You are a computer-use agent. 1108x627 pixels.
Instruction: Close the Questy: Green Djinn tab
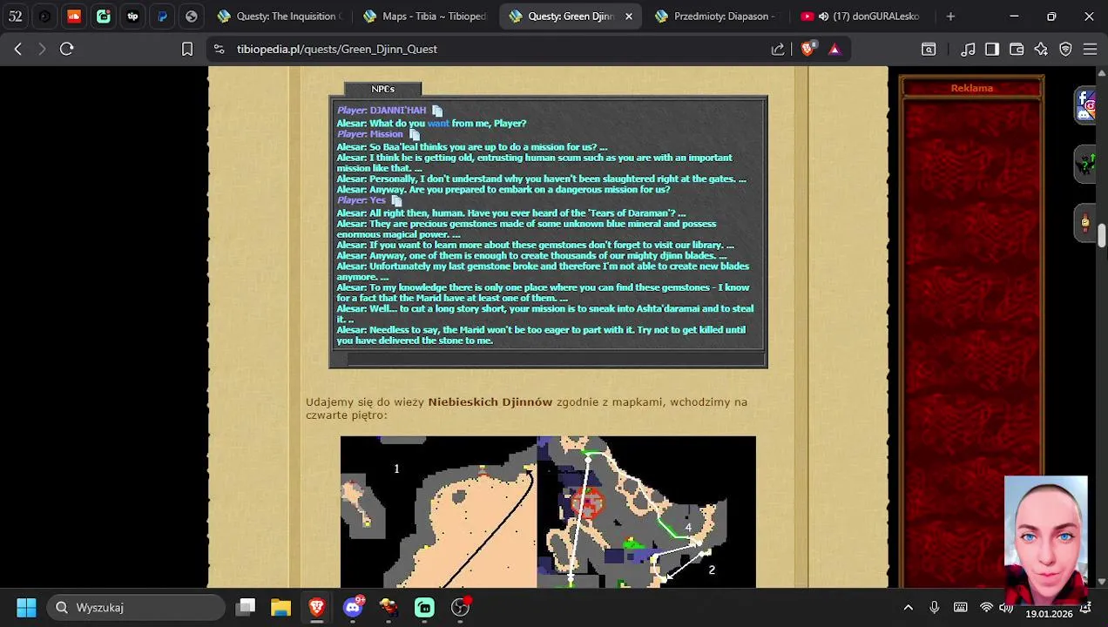pyautogui.click(x=629, y=17)
